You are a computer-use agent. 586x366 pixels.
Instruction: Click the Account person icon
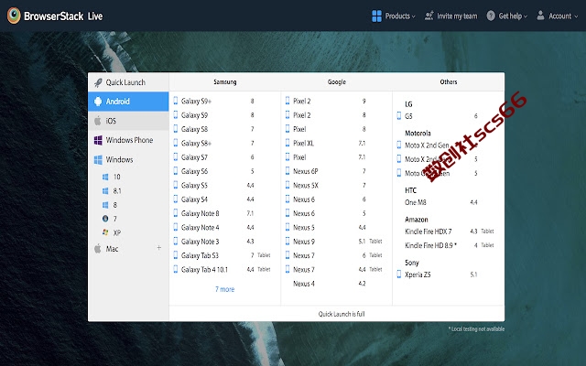[540, 16]
